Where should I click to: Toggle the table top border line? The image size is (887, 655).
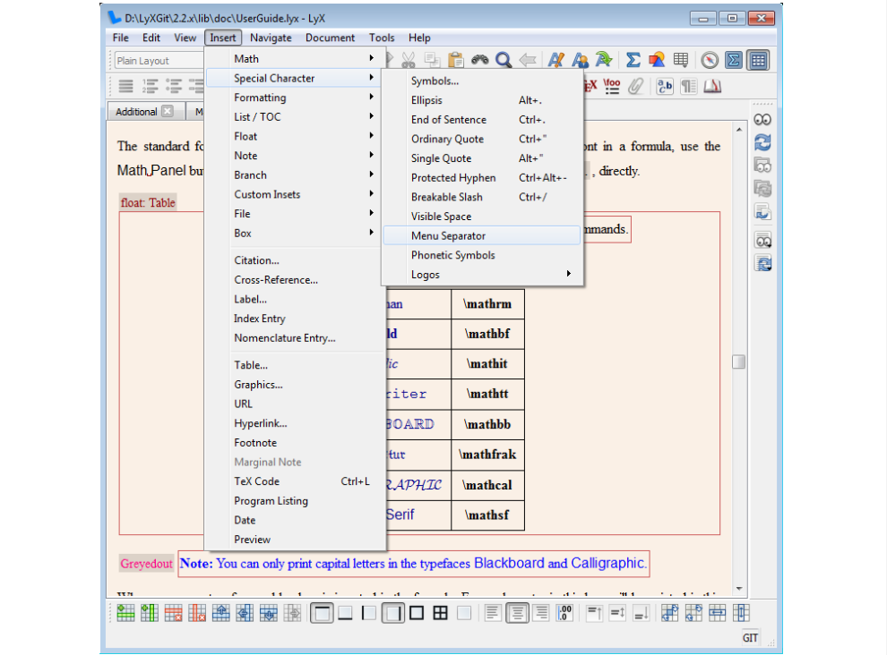(x=322, y=613)
